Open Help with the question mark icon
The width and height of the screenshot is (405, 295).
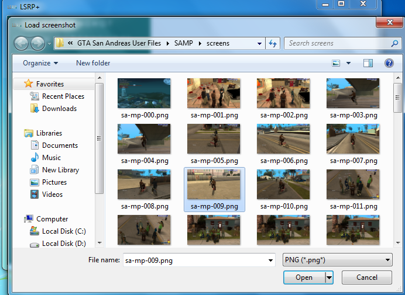click(x=389, y=63)
